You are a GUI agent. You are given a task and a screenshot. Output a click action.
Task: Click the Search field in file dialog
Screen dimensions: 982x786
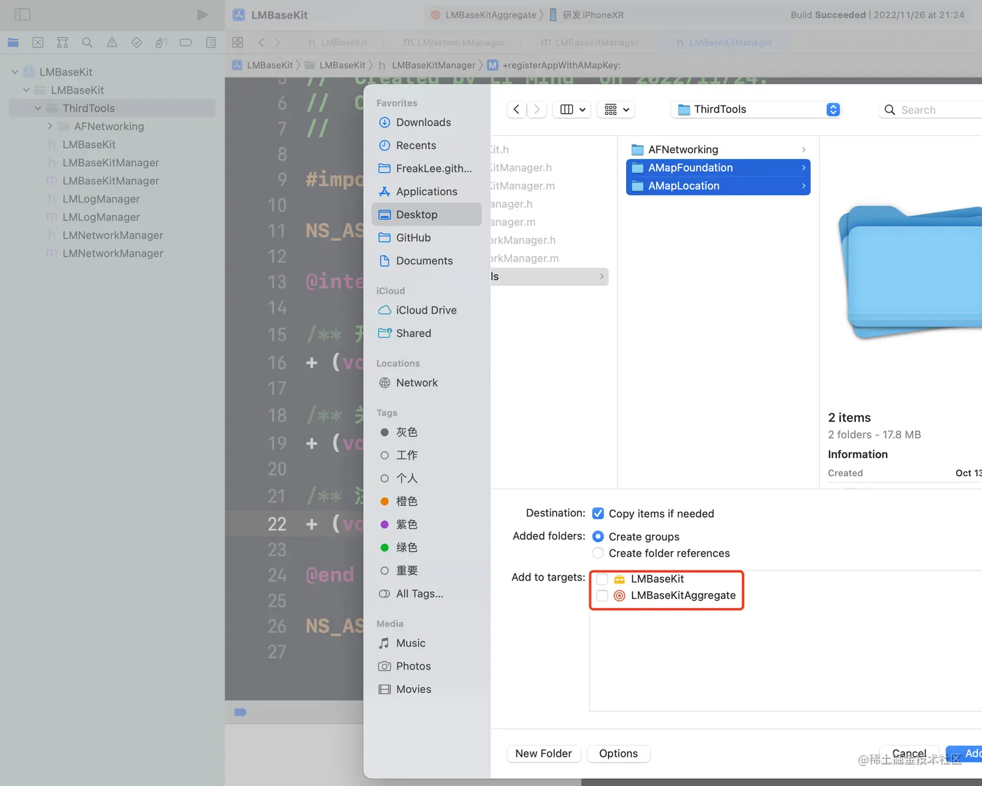(x=932, y=110)
